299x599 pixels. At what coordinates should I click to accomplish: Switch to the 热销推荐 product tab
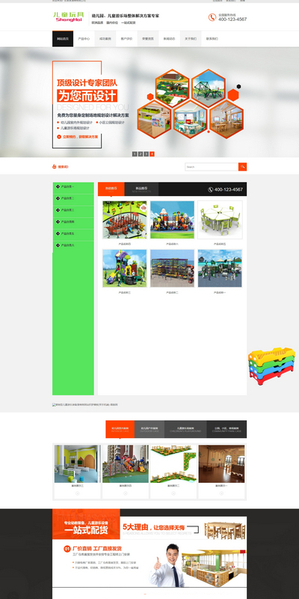click(111, 189)
